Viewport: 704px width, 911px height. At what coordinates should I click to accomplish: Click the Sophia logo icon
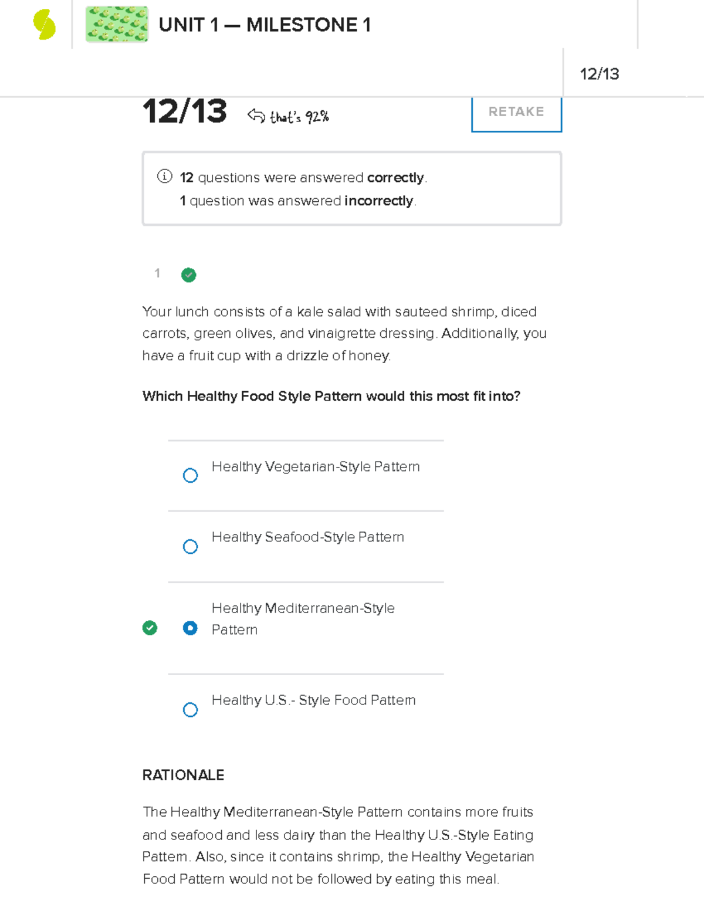pos(44,23)
